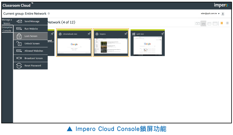
Task: Click the Lock Screen padlock icon
Action: 19,36
